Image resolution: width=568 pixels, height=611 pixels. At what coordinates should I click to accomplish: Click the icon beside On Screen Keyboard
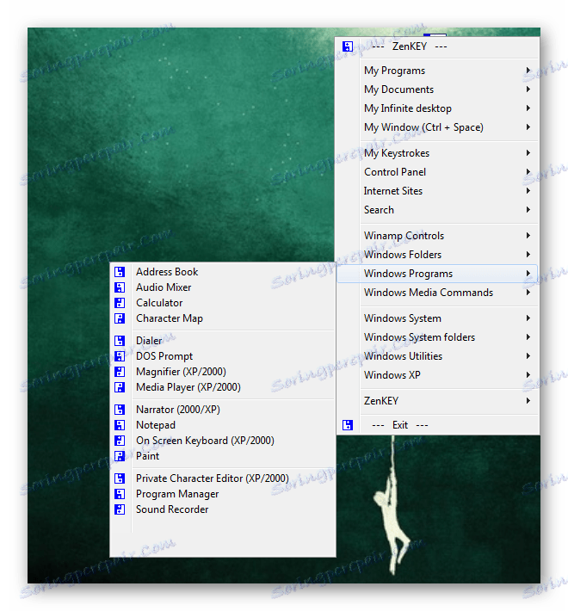(x=120, y=441)
